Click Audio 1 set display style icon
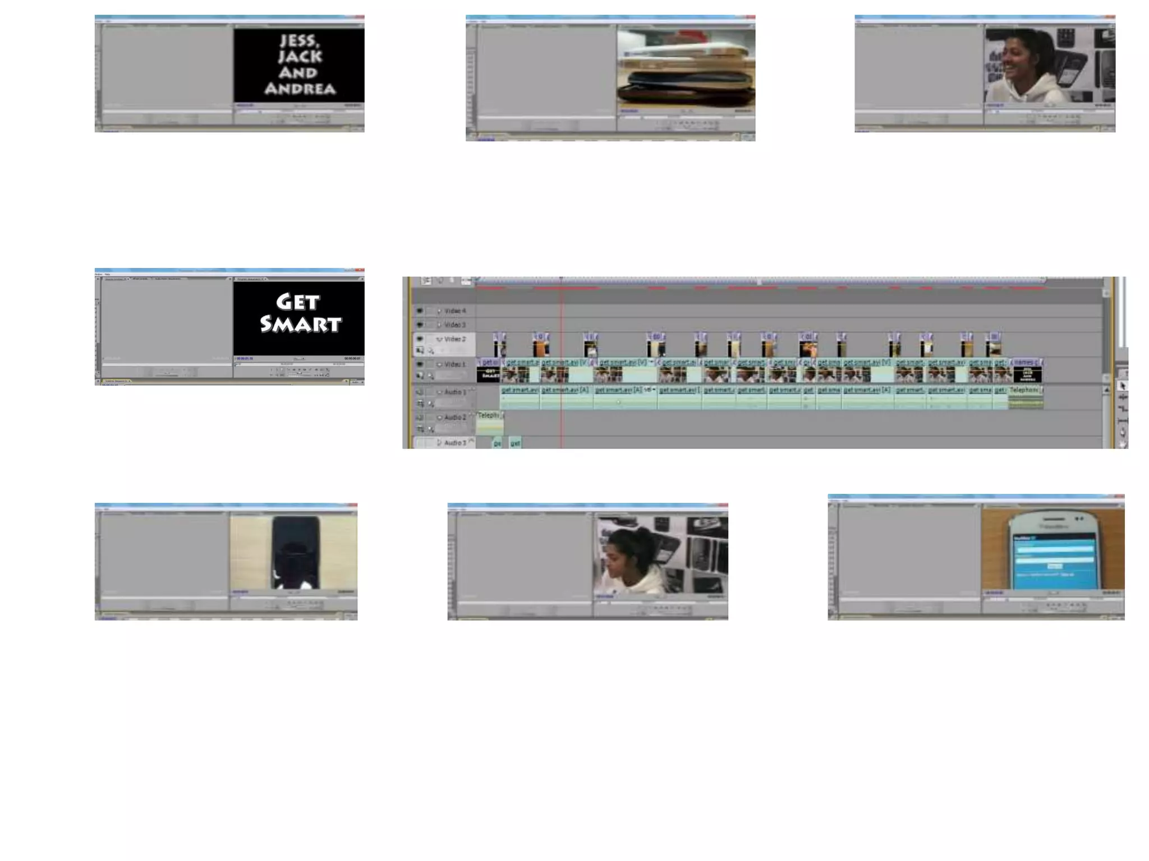Screen dimensions: 1149x861 (420, 404)
